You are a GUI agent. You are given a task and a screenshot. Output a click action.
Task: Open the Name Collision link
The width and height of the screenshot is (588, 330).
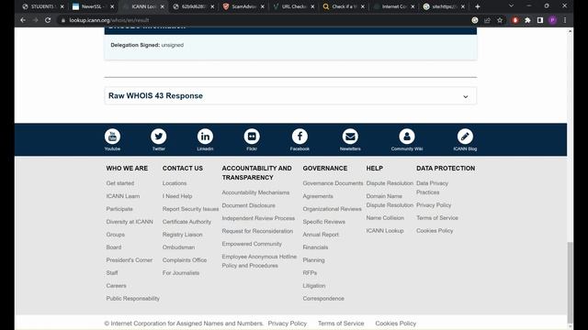385,218
